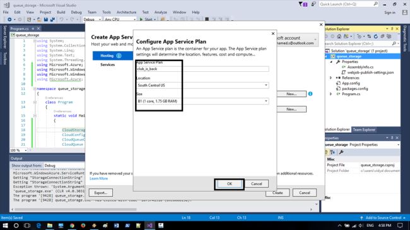Click the Save All toolbar icon
410x230 pixels.
[52, 20]
